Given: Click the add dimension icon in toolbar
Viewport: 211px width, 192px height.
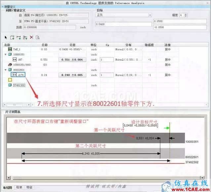Looking at the screenshot, I should (x=19, y=37).
